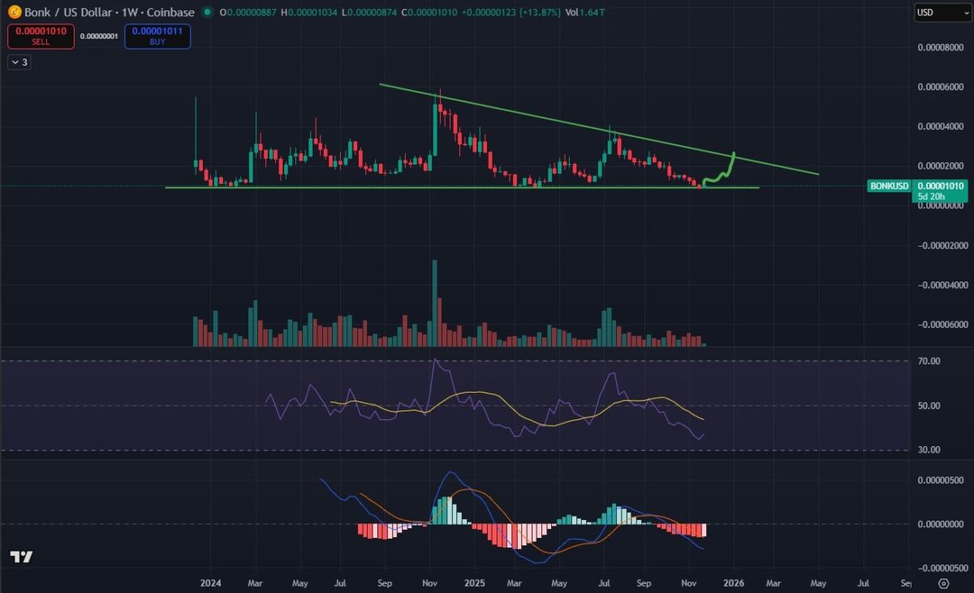Click the Bonk coin logo icon
This screenshot has width=974, height=593.
pos(14,12)
